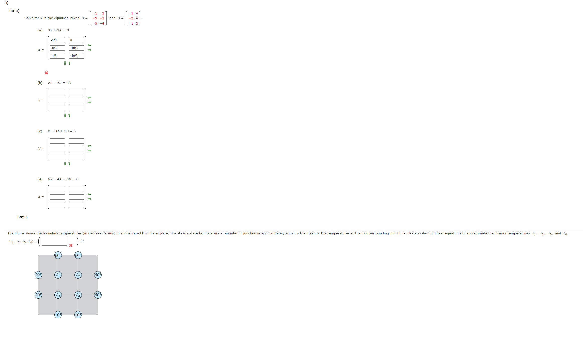
Task: Select the -10/3 entry in second row matrix
Action: pos(76,48)
